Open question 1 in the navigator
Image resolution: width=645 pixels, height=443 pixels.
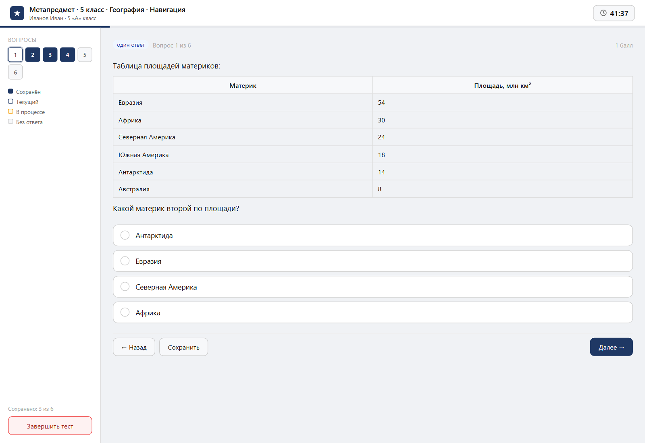pyautogui.click(x=15, y=55)
